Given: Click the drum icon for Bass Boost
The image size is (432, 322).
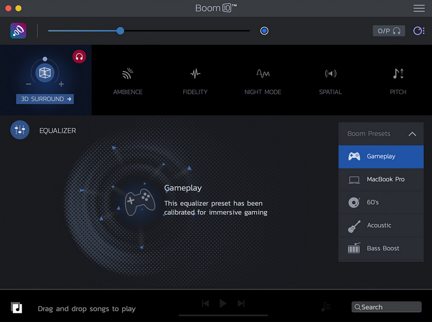Looking at the screenshot, I should point(354,248).
